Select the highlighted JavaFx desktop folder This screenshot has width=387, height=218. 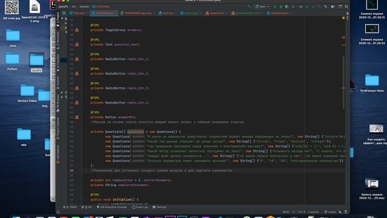(x=36, y=62)
